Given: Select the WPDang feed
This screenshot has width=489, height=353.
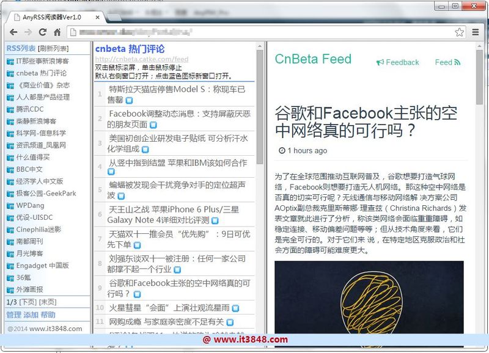Looking at the screenshot, I should (x=30, y=206).
